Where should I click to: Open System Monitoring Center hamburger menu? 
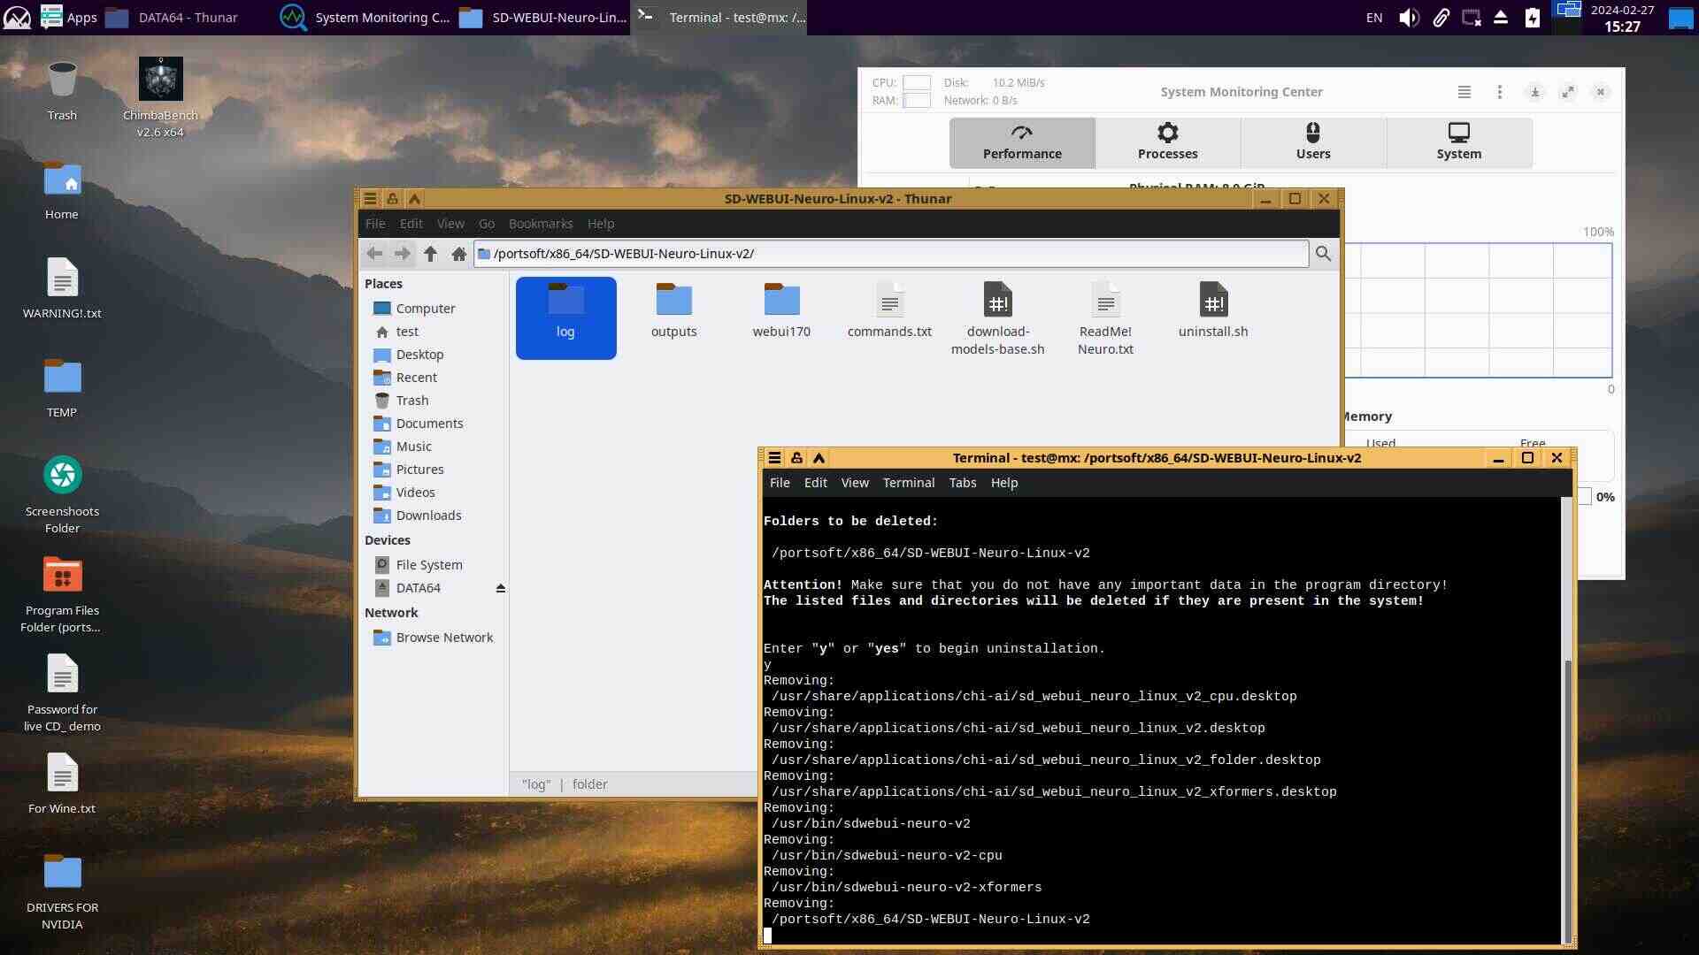pos(1465,92)
